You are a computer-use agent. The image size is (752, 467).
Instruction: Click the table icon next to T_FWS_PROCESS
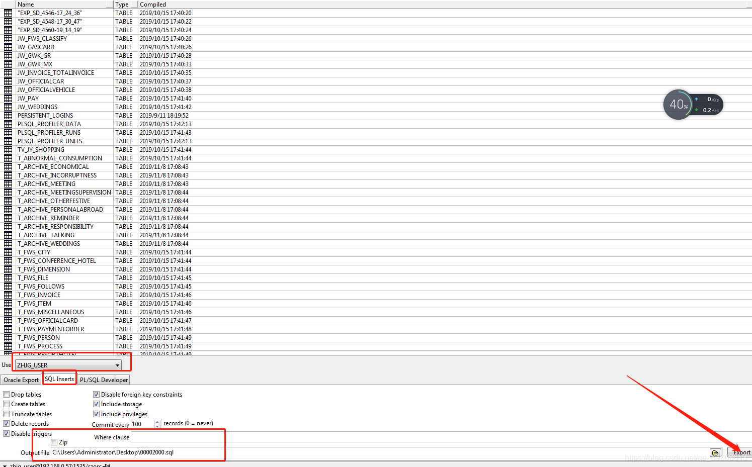pyautogui.click(x=8, y=346)
